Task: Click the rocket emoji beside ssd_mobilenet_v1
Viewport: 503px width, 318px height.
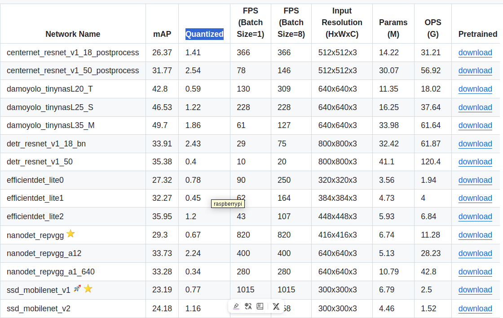Action: [x=77, y=288]
